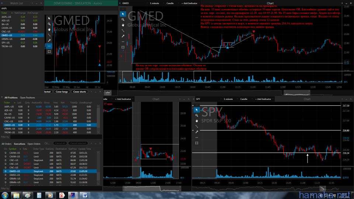The width and height of the screenshot is (354, 199).
Task: Open 1 minute timeframe dropdown in SPY chart
Action: [x=230, y=99]
